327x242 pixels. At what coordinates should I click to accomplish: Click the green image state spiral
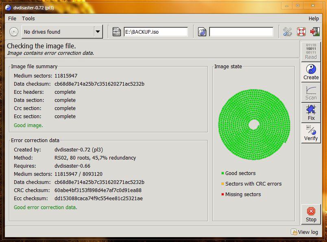(254, 125)
